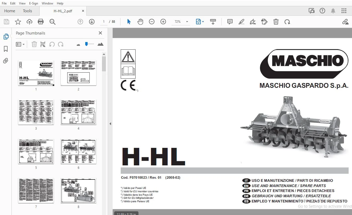Choose the Selection arrow tool
The image size is (352, 215).
(129, 22)
